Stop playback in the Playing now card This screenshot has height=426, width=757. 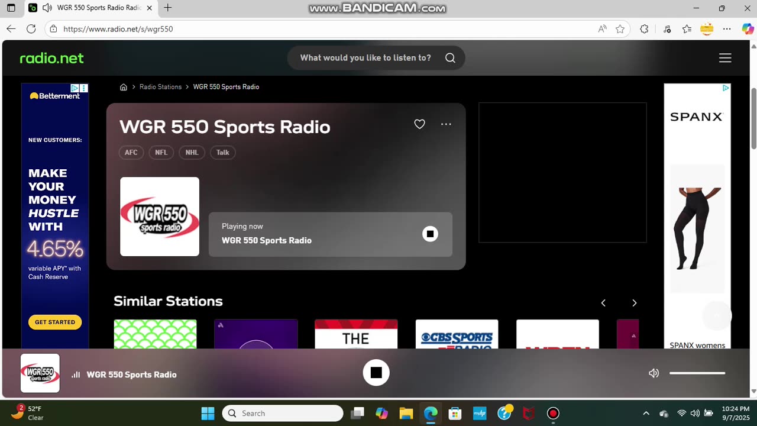tap(430, 234)
